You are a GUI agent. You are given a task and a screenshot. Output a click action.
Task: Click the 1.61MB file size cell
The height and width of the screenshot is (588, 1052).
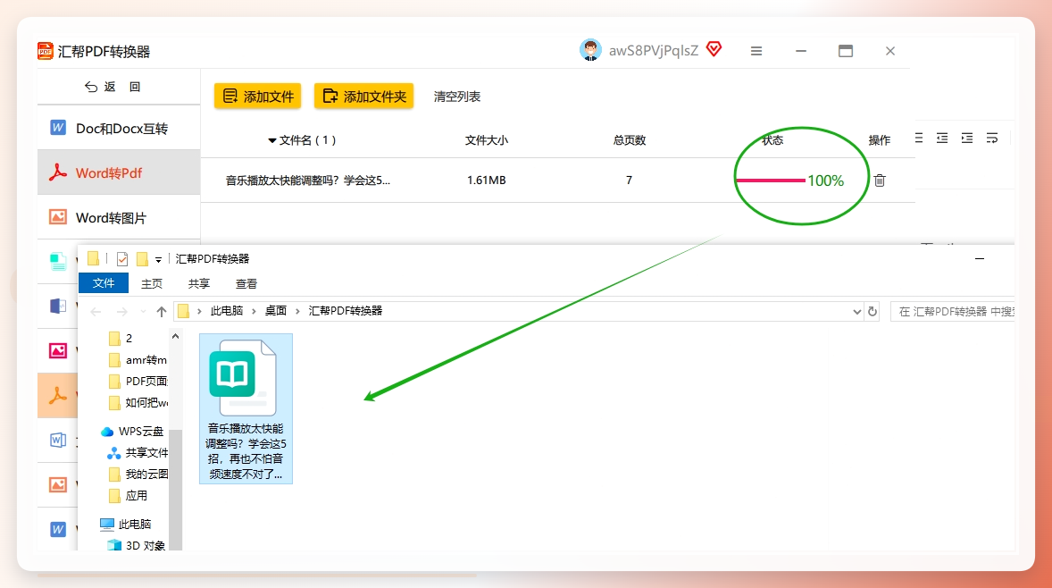pyautogui.click(x=487, y=180)
